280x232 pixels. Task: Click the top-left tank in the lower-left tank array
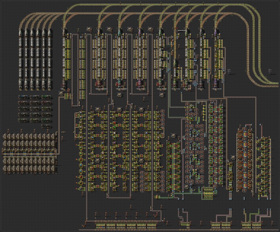coord(5,137)
